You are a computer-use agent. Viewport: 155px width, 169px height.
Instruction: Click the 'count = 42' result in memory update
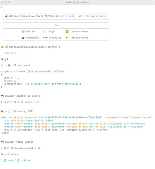point(32,102)
